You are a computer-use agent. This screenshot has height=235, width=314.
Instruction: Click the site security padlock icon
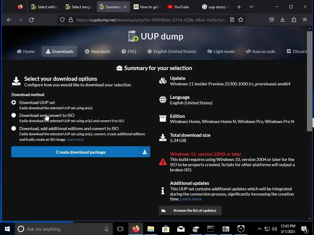click(71, 20)
